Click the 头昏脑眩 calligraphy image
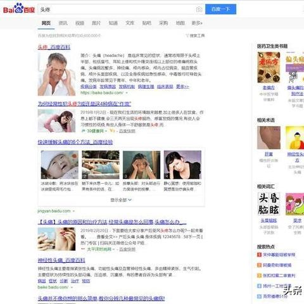304x304 pixels. coord(269,204)
